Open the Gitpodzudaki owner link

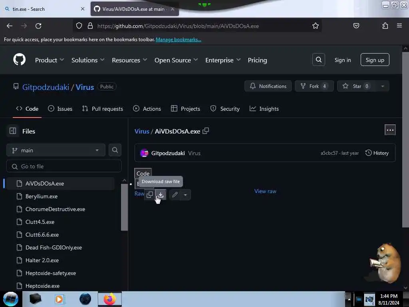46,87
